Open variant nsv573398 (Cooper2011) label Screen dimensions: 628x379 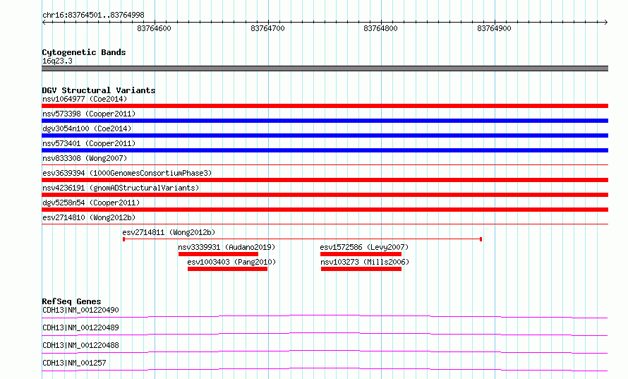click(x=89, y=114)
